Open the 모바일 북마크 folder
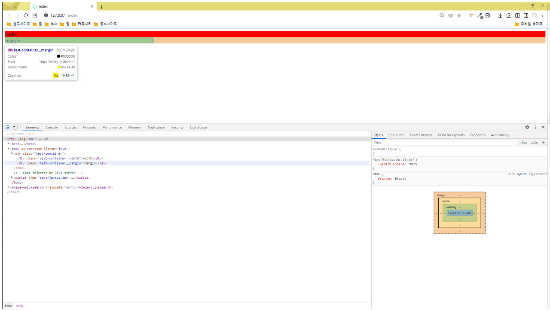This screenshot has height=311, width=550. pos(529,24)
